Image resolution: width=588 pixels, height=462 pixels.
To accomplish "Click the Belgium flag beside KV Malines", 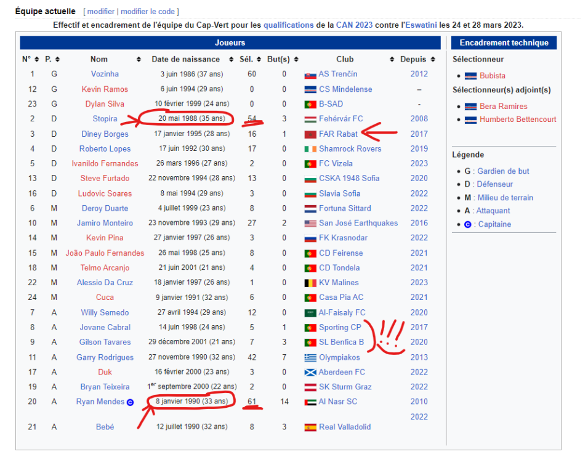I will (310, 283).
